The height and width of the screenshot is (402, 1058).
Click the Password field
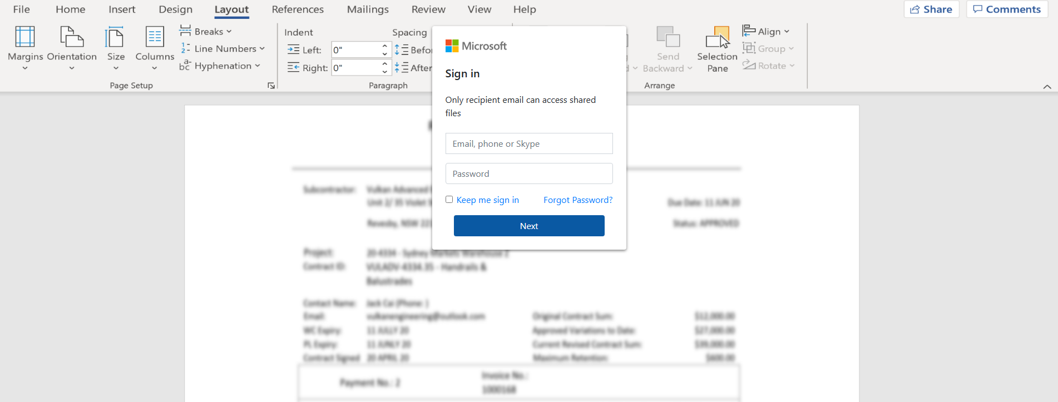pyautogui.click(x=529, y=173)
